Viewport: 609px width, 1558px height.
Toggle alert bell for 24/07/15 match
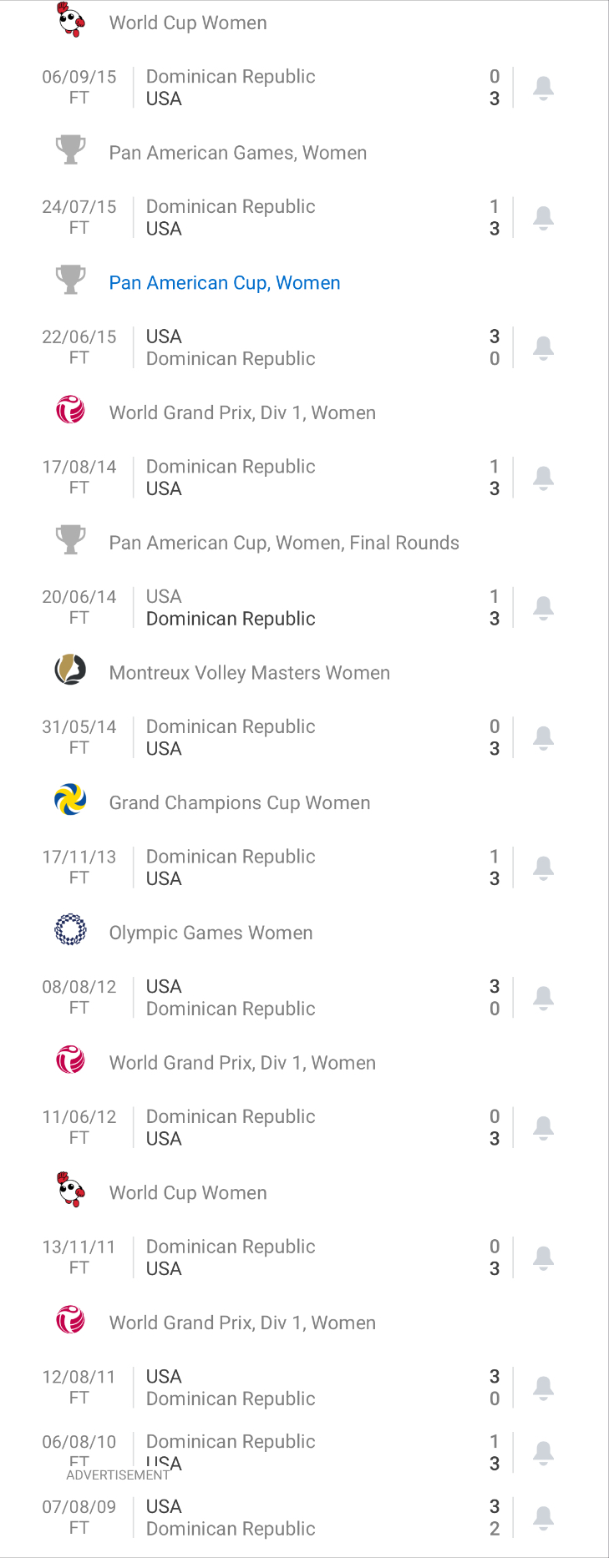point(543,218)
